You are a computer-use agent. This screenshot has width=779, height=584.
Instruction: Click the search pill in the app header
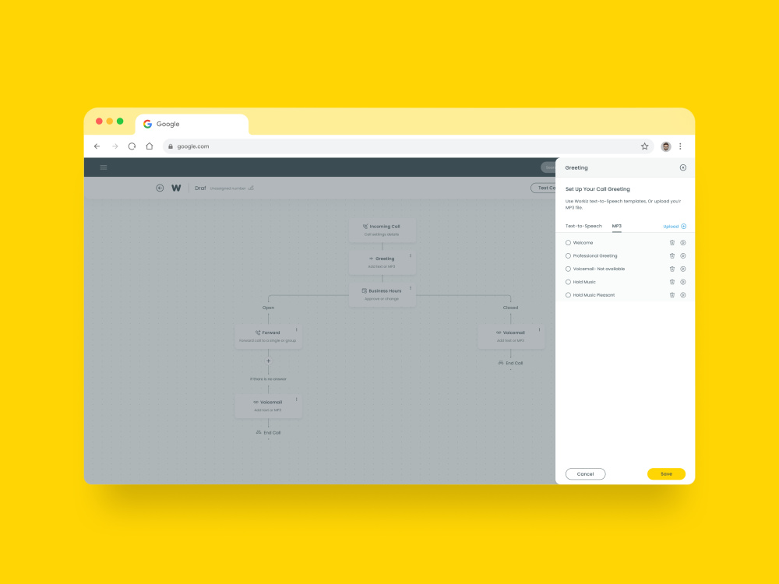(x=548, y=167)
